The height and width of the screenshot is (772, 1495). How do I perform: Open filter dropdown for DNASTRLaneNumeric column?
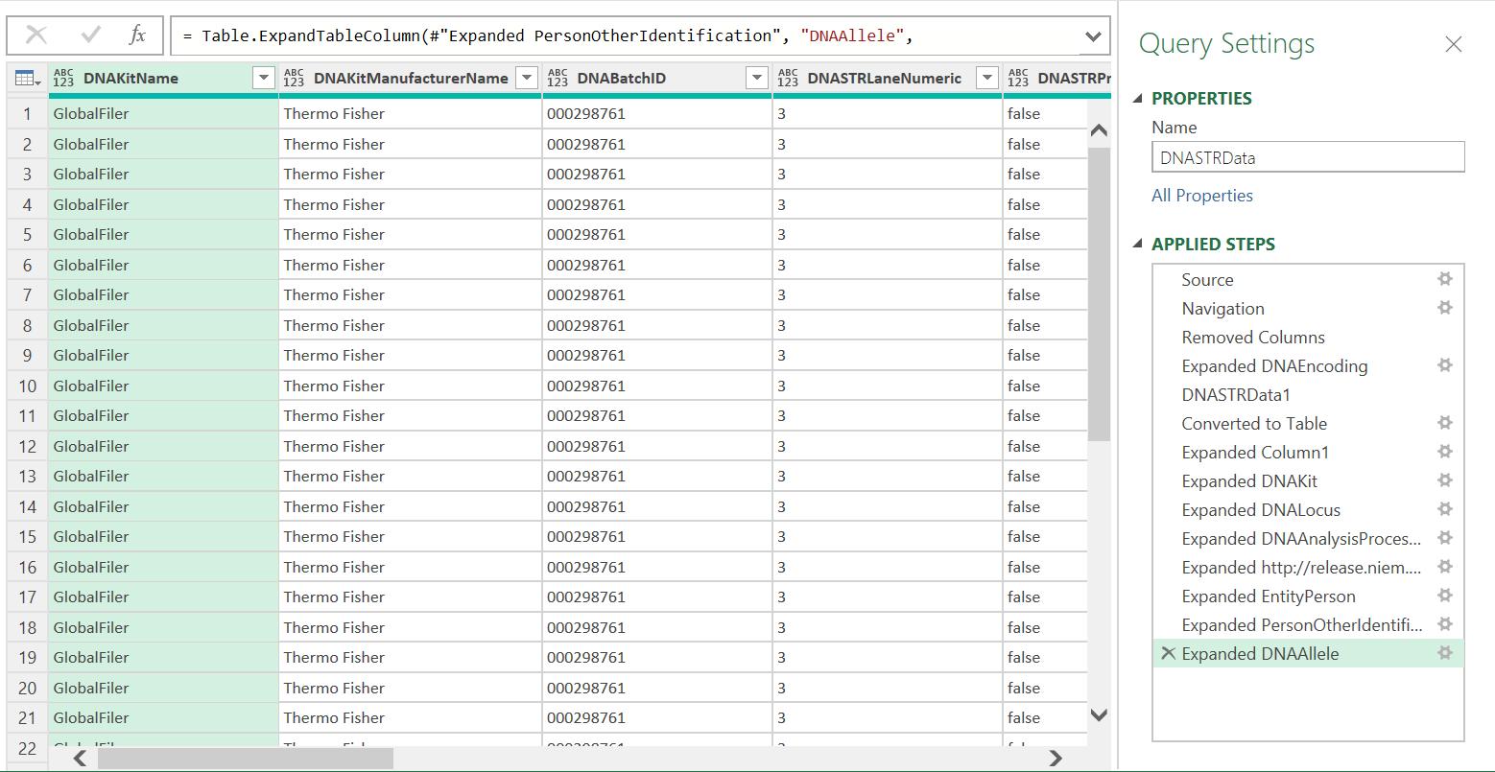(987, 79)
